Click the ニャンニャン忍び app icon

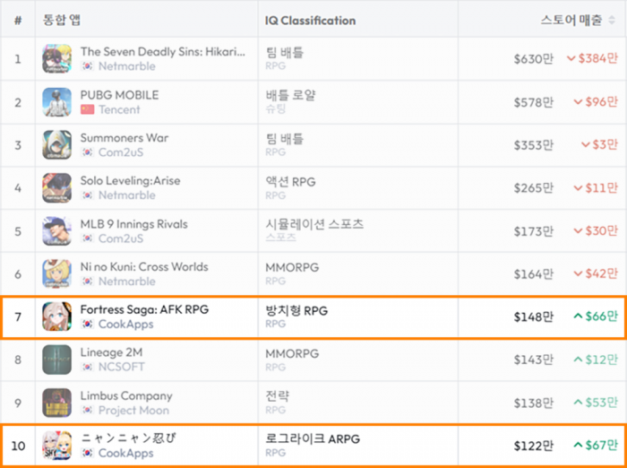(x=56, y=446)
